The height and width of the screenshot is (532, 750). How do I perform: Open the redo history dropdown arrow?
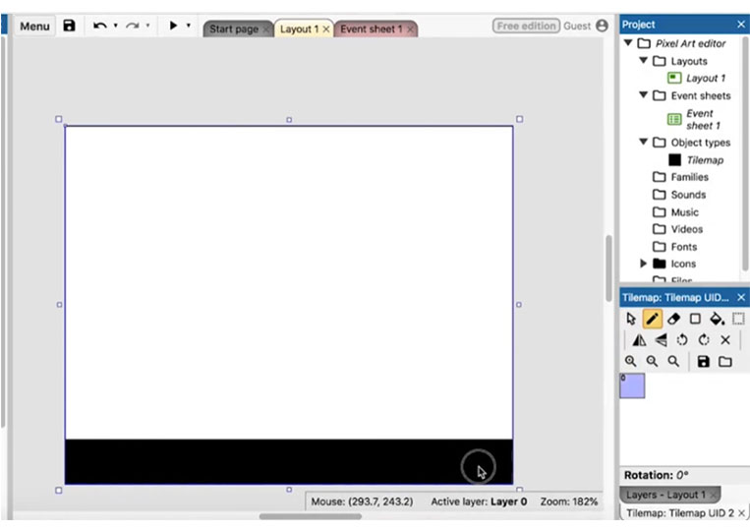coord(147,26)
